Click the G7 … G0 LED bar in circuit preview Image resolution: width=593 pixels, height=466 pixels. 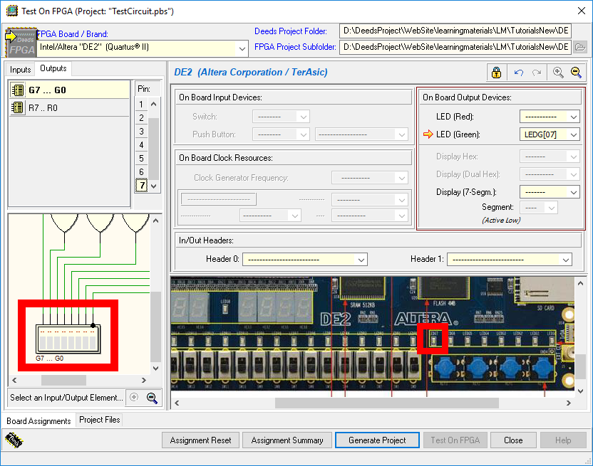point(68,339)
